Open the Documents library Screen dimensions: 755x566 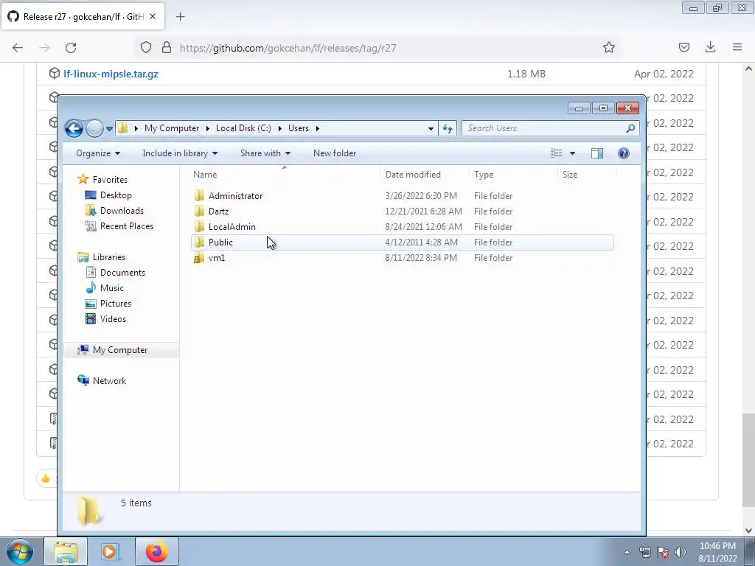pyautogui.click(x=122, y=273)
